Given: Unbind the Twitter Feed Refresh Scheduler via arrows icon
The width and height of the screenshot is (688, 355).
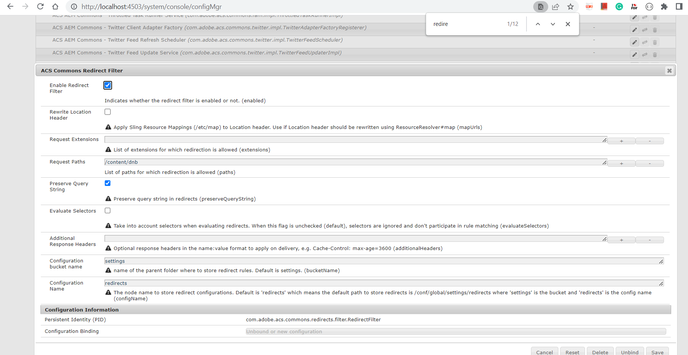Looking at the screenshot, I should click(645, 42).
